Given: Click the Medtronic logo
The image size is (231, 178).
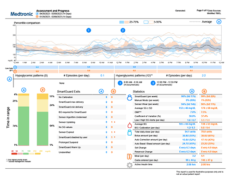Looking at the screenshot, I should coord(22,14).
